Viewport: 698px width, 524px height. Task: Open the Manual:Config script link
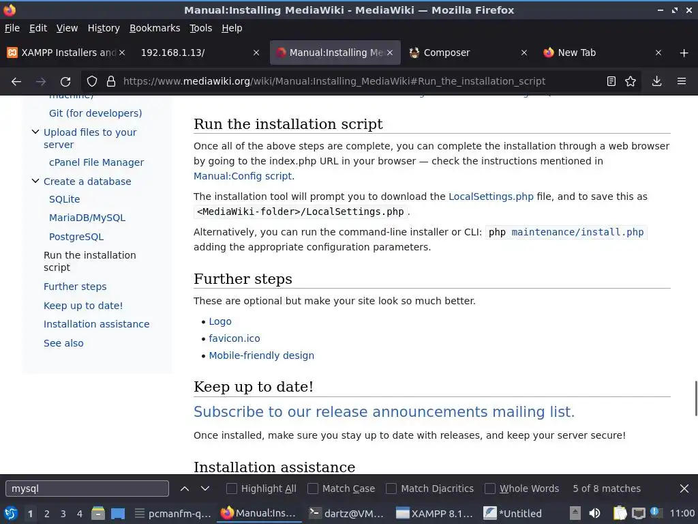pos(243,176)
